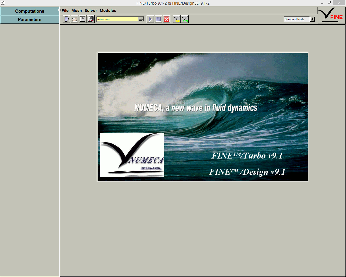Start the solver with the play icon
This screenshot has width=346, height=277.
[x=150, y=19]
